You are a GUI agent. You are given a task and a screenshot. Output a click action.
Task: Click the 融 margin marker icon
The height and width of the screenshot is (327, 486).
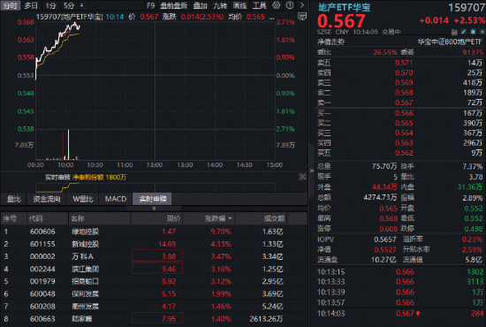454,32
